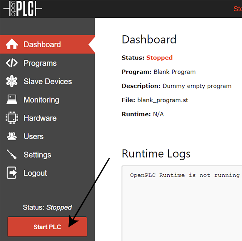Select the active Dashboard label in sidebar
The image size is (242, 241).
[42, 44]
